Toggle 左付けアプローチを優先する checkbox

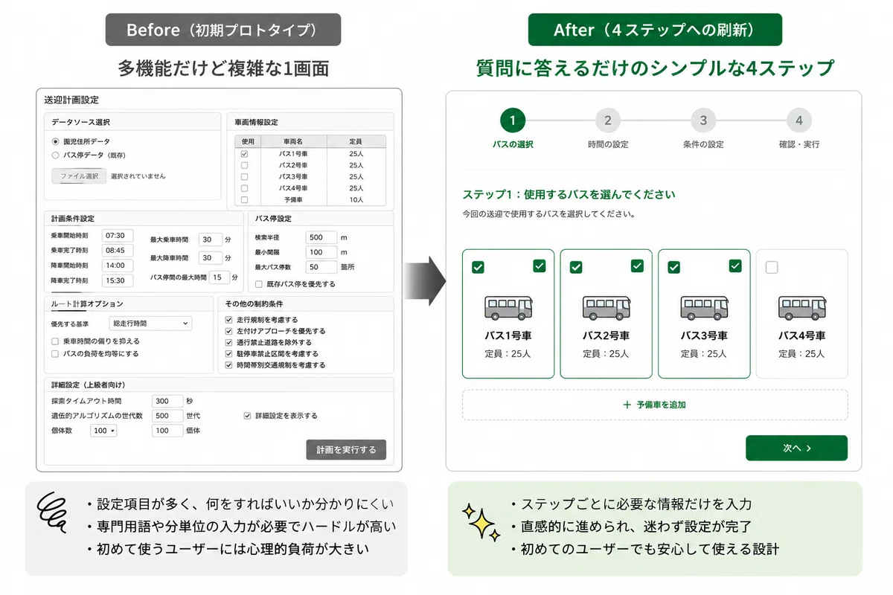click(229, 331)
